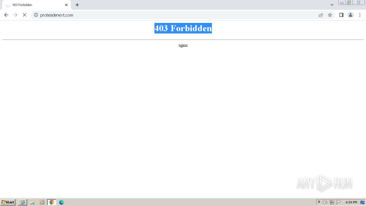Open the Action Center flag
This screenshot has height=206, width=366.
click(339, 202)
